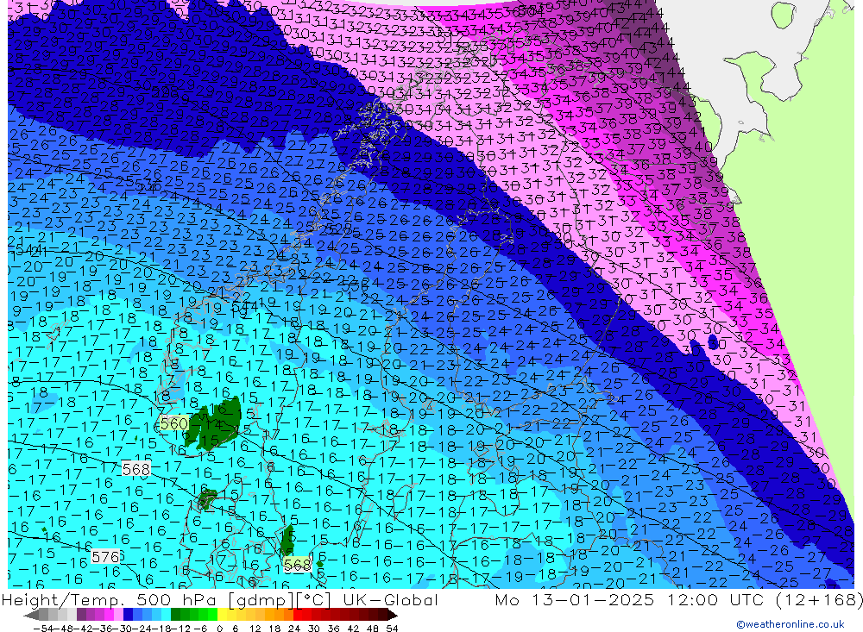Select the dark blue swatch at -30

click(129, 614)
